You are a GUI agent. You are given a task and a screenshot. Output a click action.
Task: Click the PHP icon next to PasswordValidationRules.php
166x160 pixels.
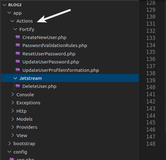pyautogui.click(x=18, y=45)
